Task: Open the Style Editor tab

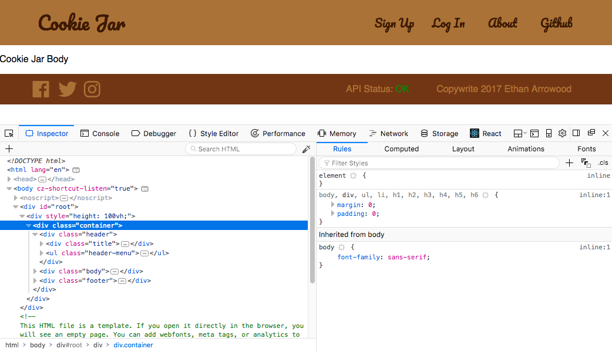Action: click(x=214, y=133)
